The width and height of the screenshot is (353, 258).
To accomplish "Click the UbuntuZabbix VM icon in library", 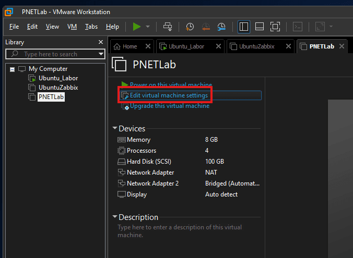I will pos(32,88).
